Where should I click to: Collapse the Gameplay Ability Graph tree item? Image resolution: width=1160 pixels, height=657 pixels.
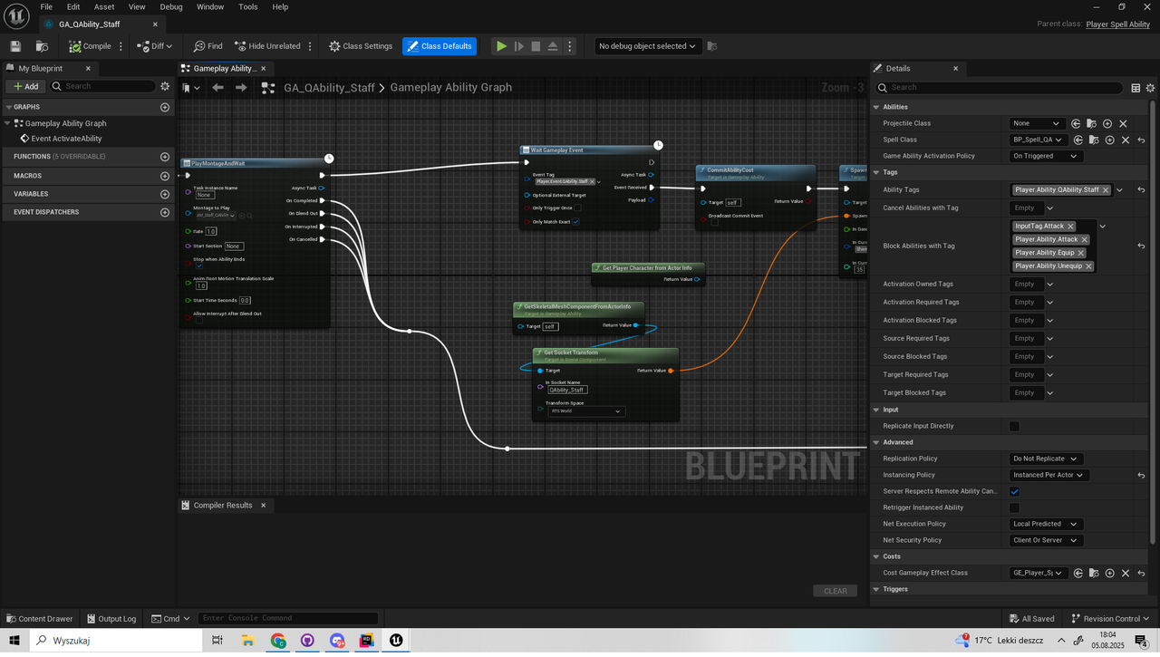[8, 123]
